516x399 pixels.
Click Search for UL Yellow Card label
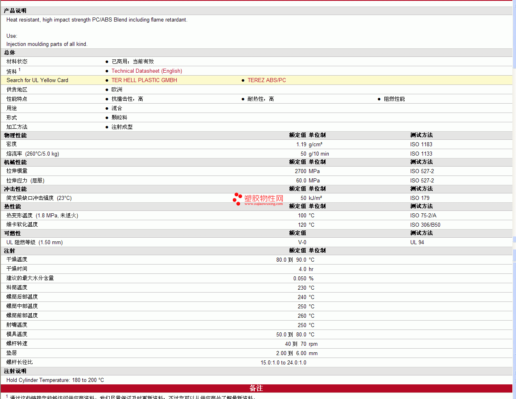pos(37,80)
